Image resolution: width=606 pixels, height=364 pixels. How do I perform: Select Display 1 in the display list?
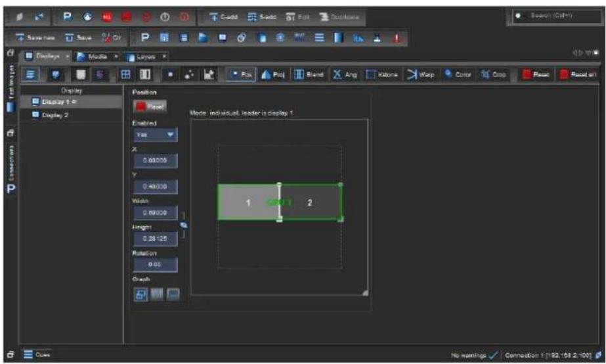pos(71,102)
